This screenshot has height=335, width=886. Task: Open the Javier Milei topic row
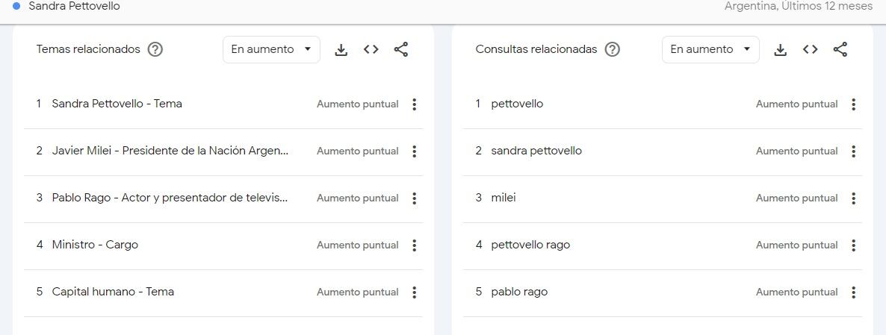223,151
